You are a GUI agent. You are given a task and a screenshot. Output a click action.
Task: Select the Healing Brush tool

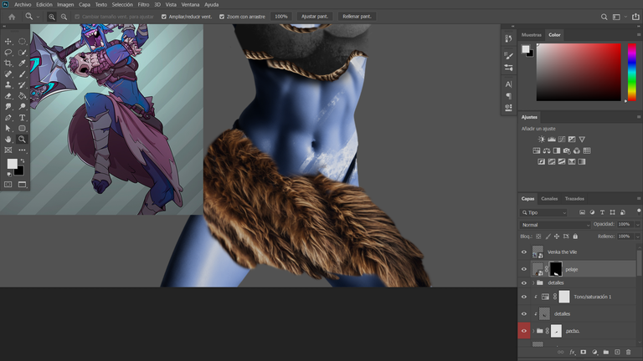coord(8,74)
